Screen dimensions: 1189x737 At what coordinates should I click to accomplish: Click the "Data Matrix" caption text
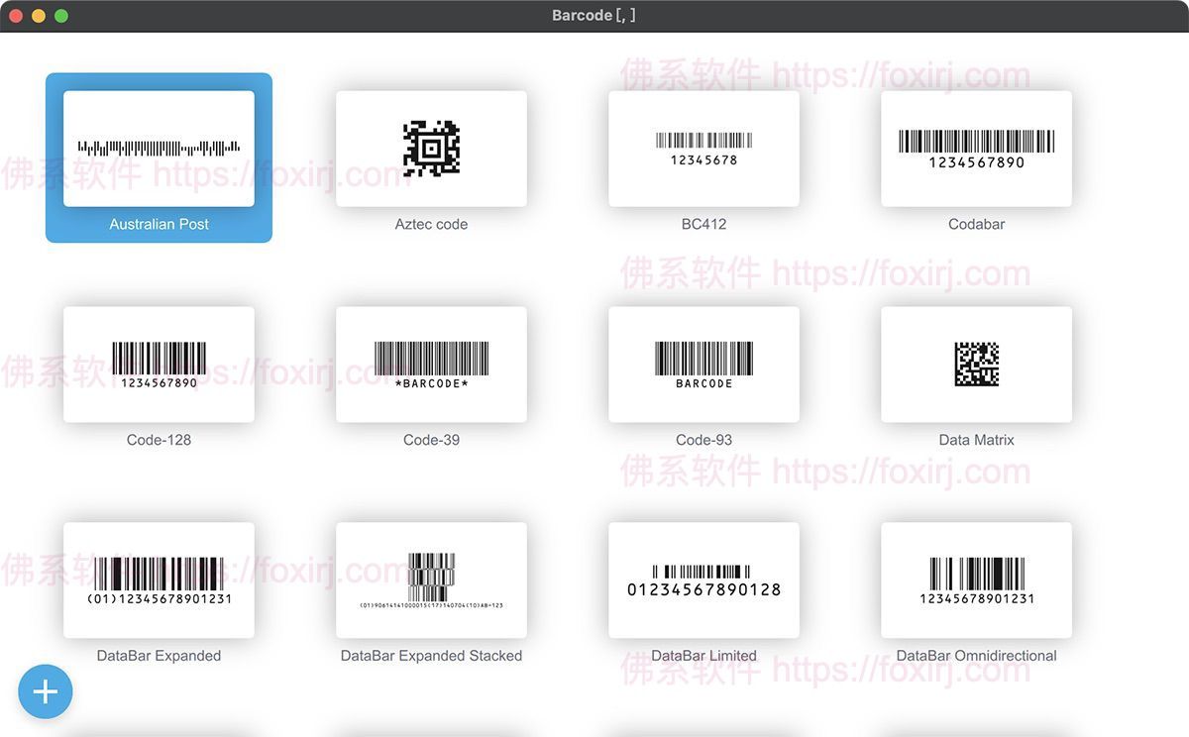tap(976, 440)
